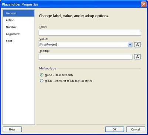This screenshot has width=148, height=135.
Task: Open expression editor for Value field
Action: [137, 45]
